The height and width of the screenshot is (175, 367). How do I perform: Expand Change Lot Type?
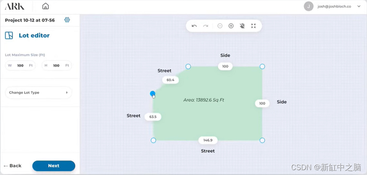(38, 92)
